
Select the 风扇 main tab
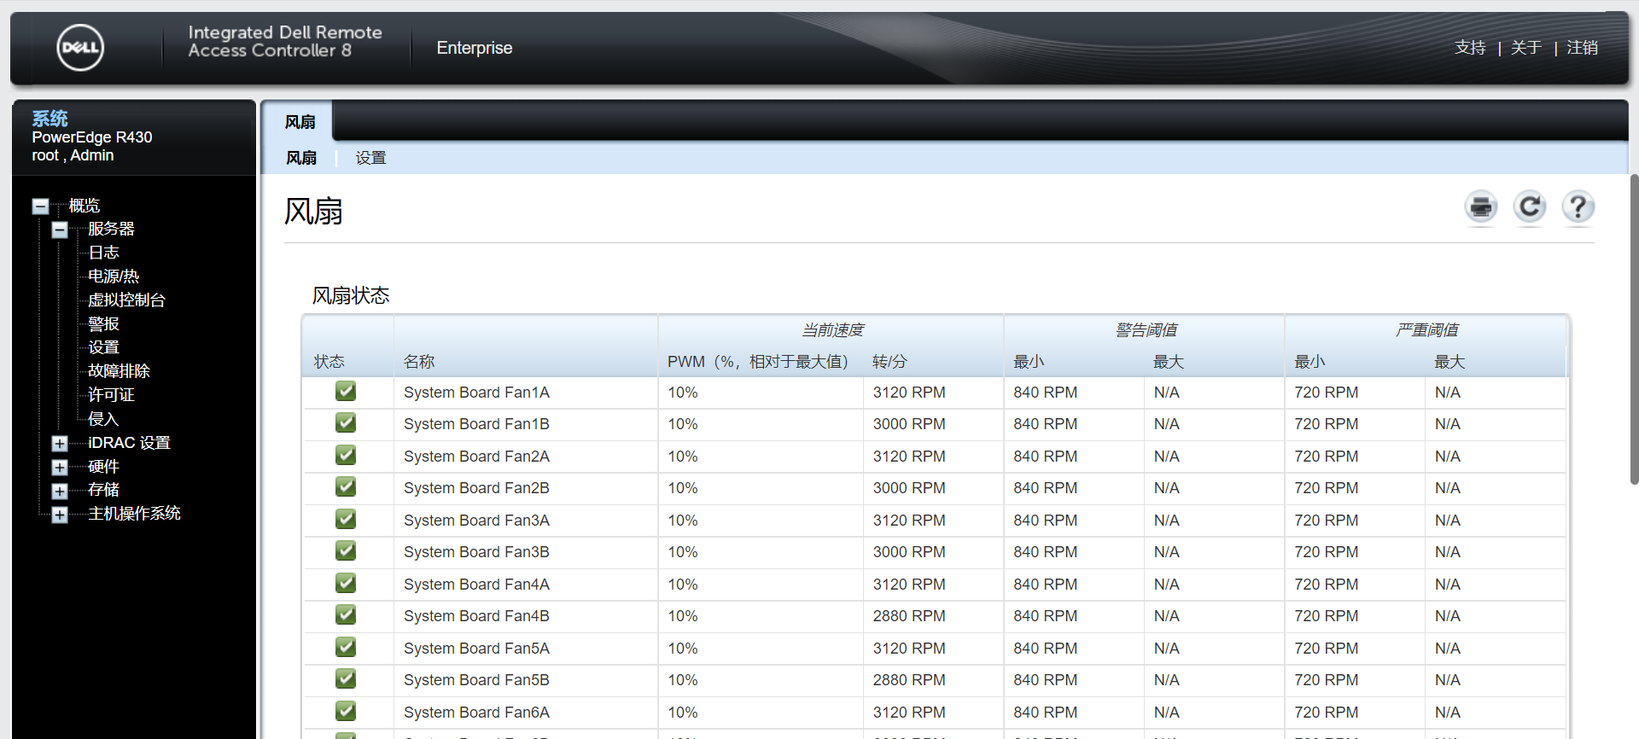(300, 122)
